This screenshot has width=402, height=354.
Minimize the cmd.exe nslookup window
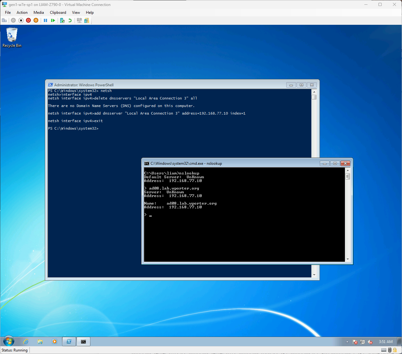tap(325, 163)
